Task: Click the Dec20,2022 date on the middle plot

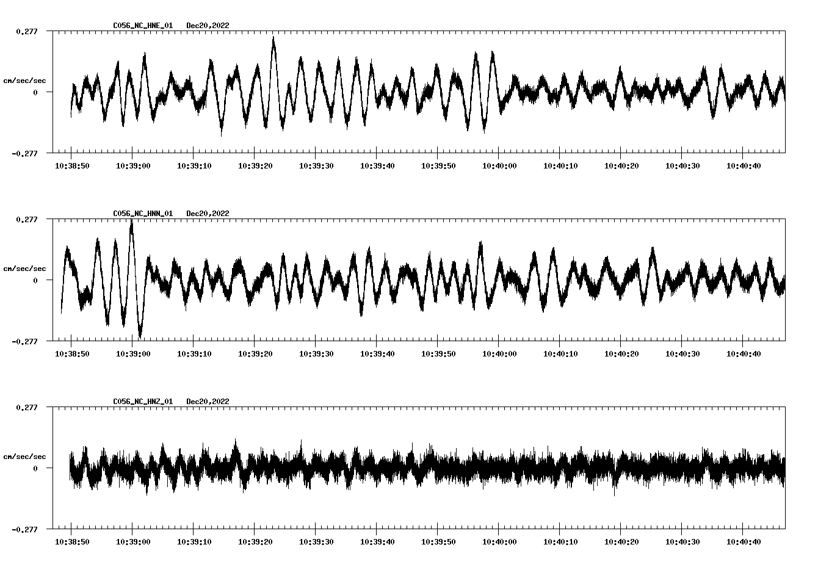Action: coord(208,213)
